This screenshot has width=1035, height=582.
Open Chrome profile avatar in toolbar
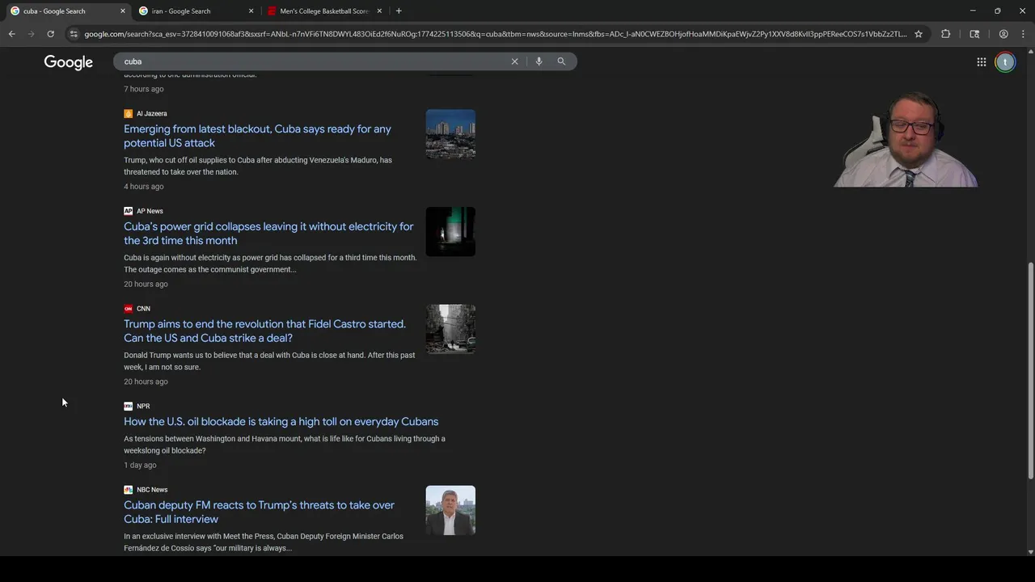[x=1003, y=34]
